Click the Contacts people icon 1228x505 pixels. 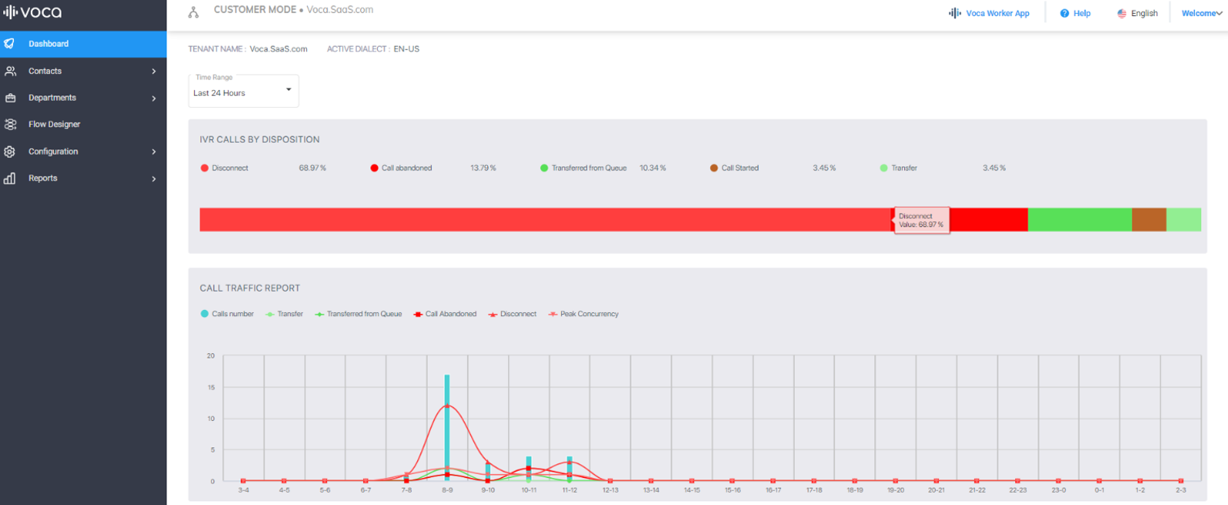[x=10, y=71]
